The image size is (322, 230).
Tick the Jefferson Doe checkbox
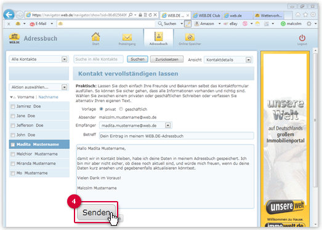tap(13, 125)
